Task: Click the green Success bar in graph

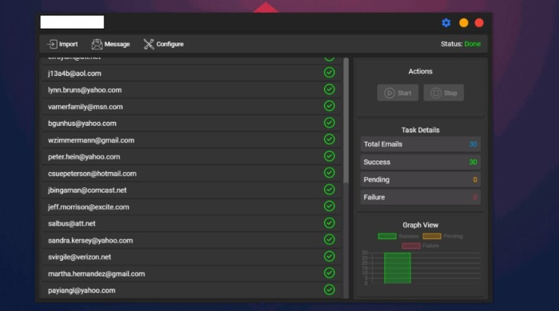Action: coord(398,268)
